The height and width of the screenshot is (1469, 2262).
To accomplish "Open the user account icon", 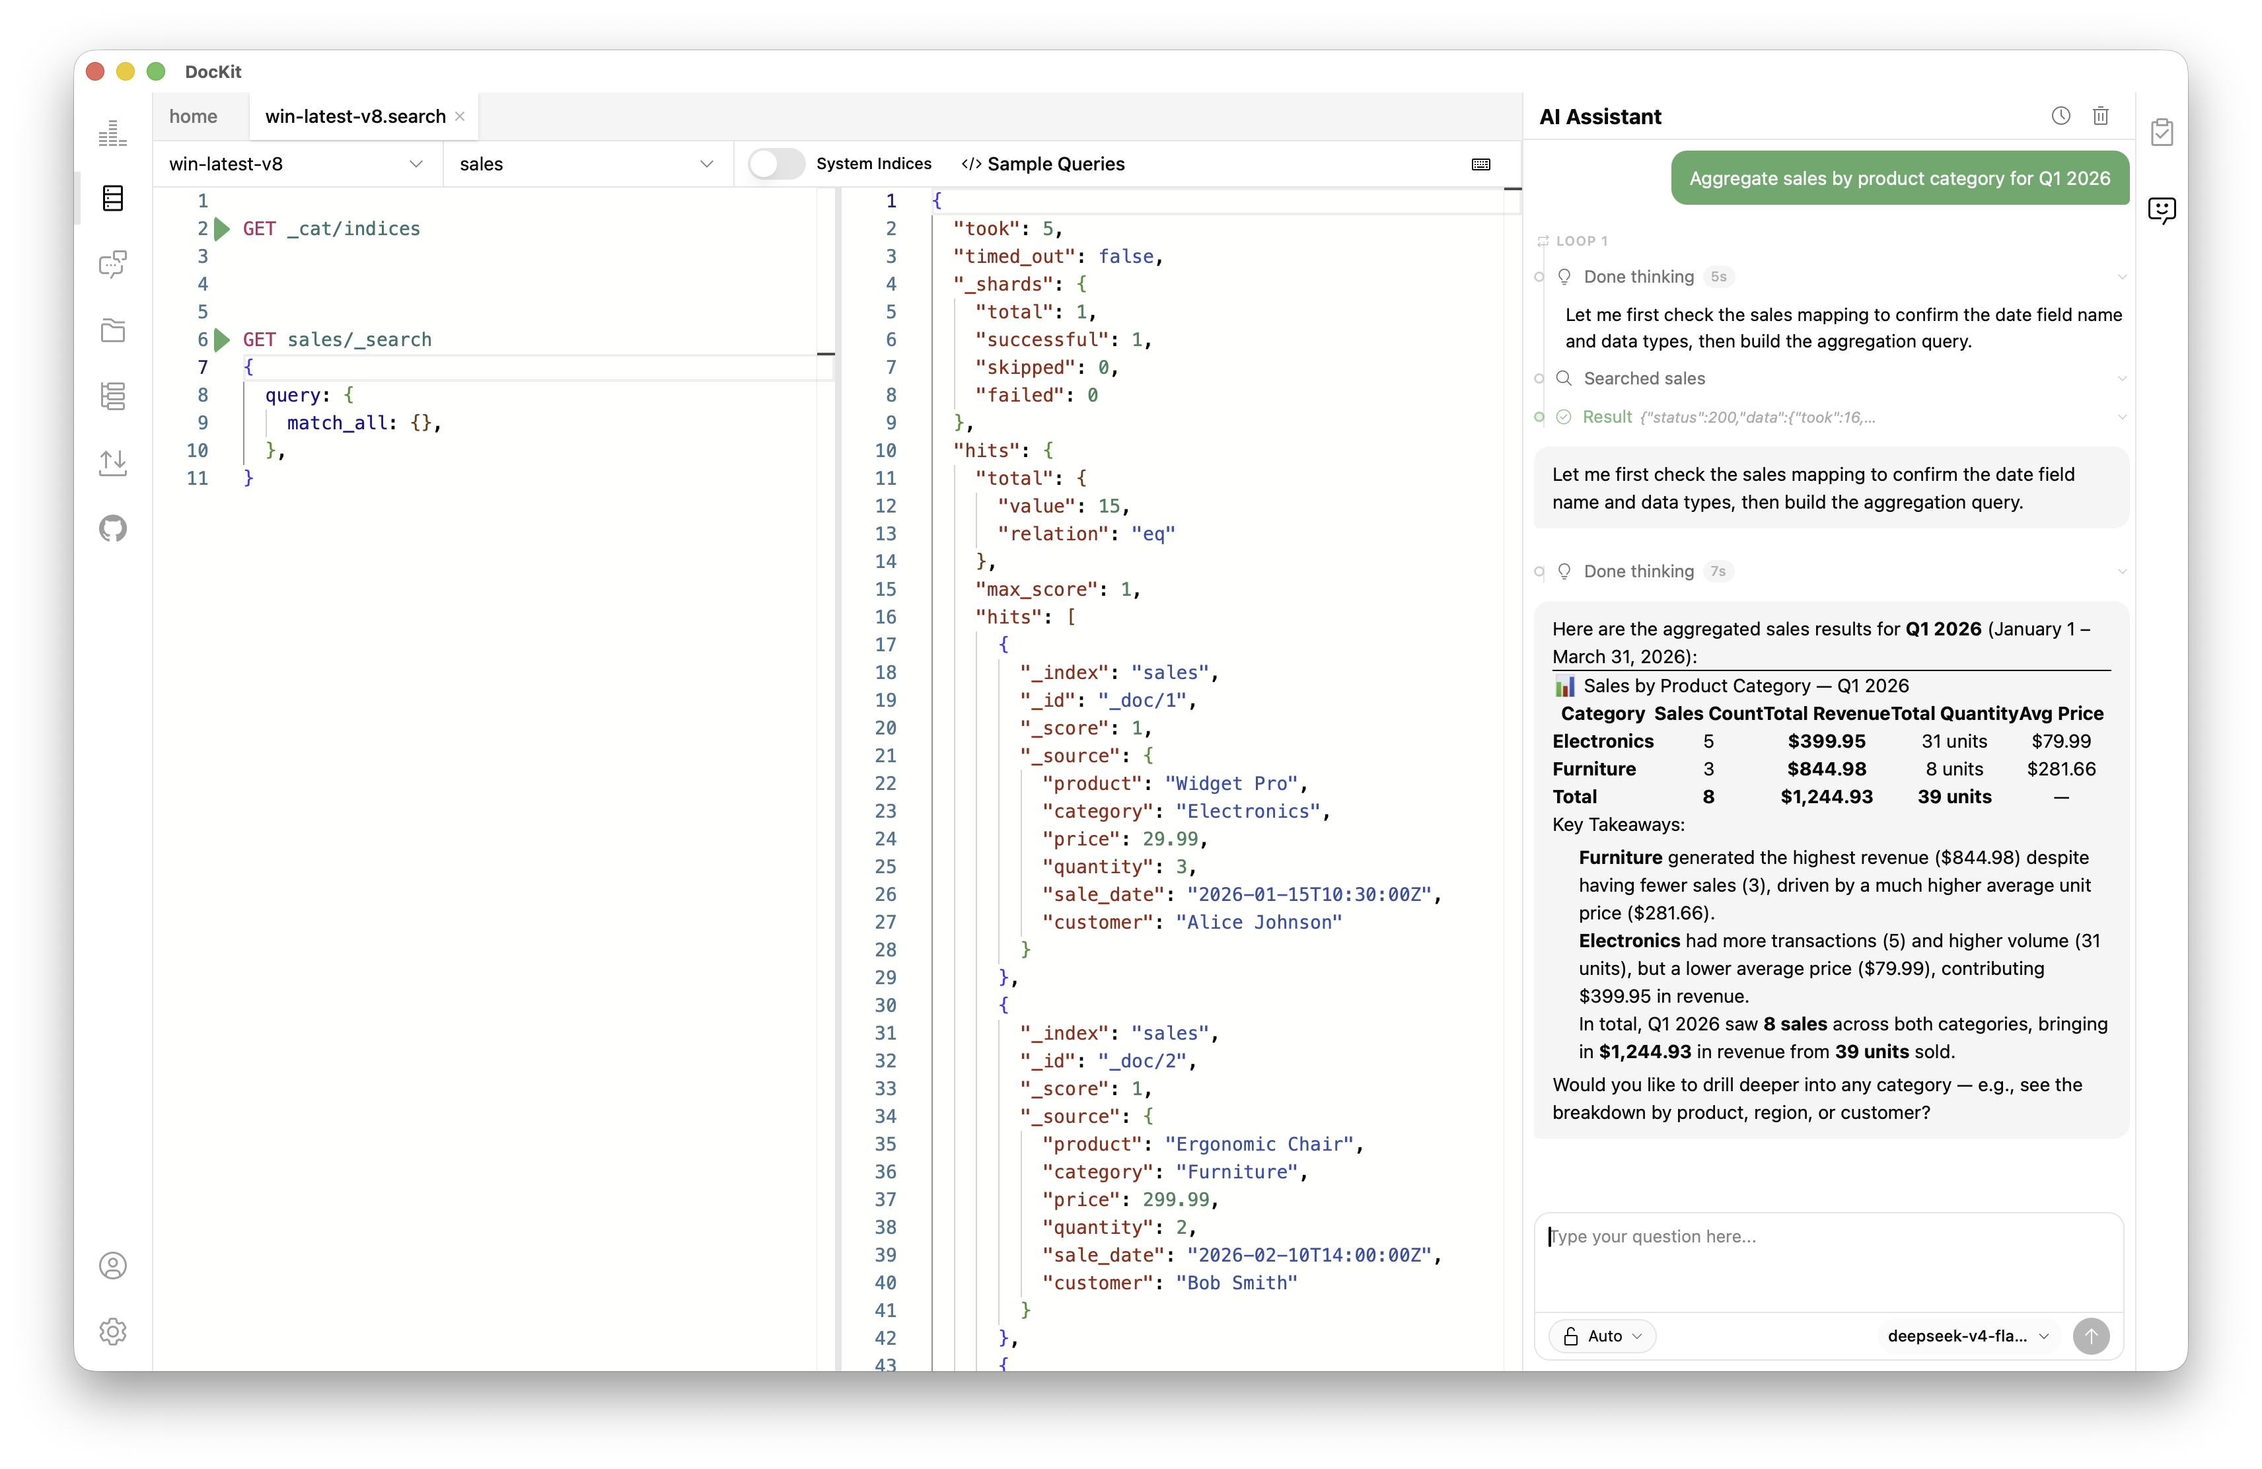I will (112, 1267).
